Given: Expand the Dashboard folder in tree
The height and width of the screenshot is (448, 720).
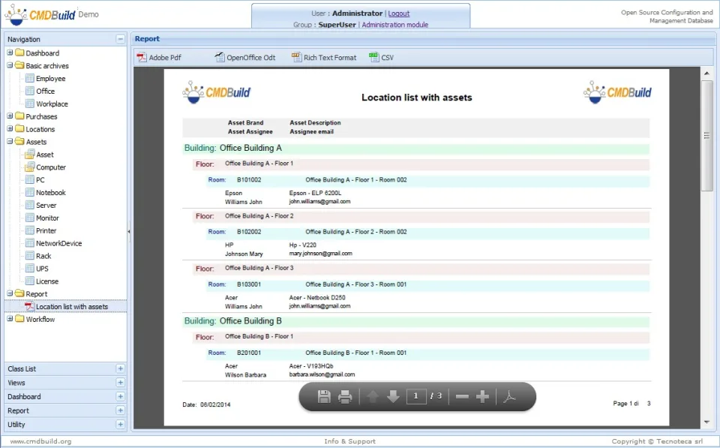Looking at the screenshot, I should (10, 53).
